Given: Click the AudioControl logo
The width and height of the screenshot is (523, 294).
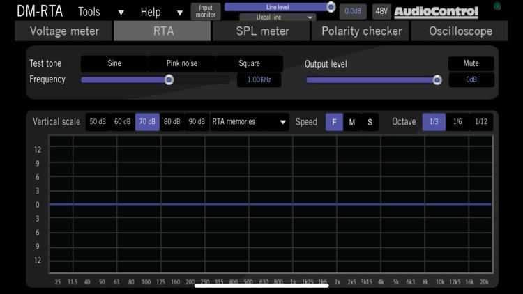Looking at the screenshot, I should click(x=437, y=12).
